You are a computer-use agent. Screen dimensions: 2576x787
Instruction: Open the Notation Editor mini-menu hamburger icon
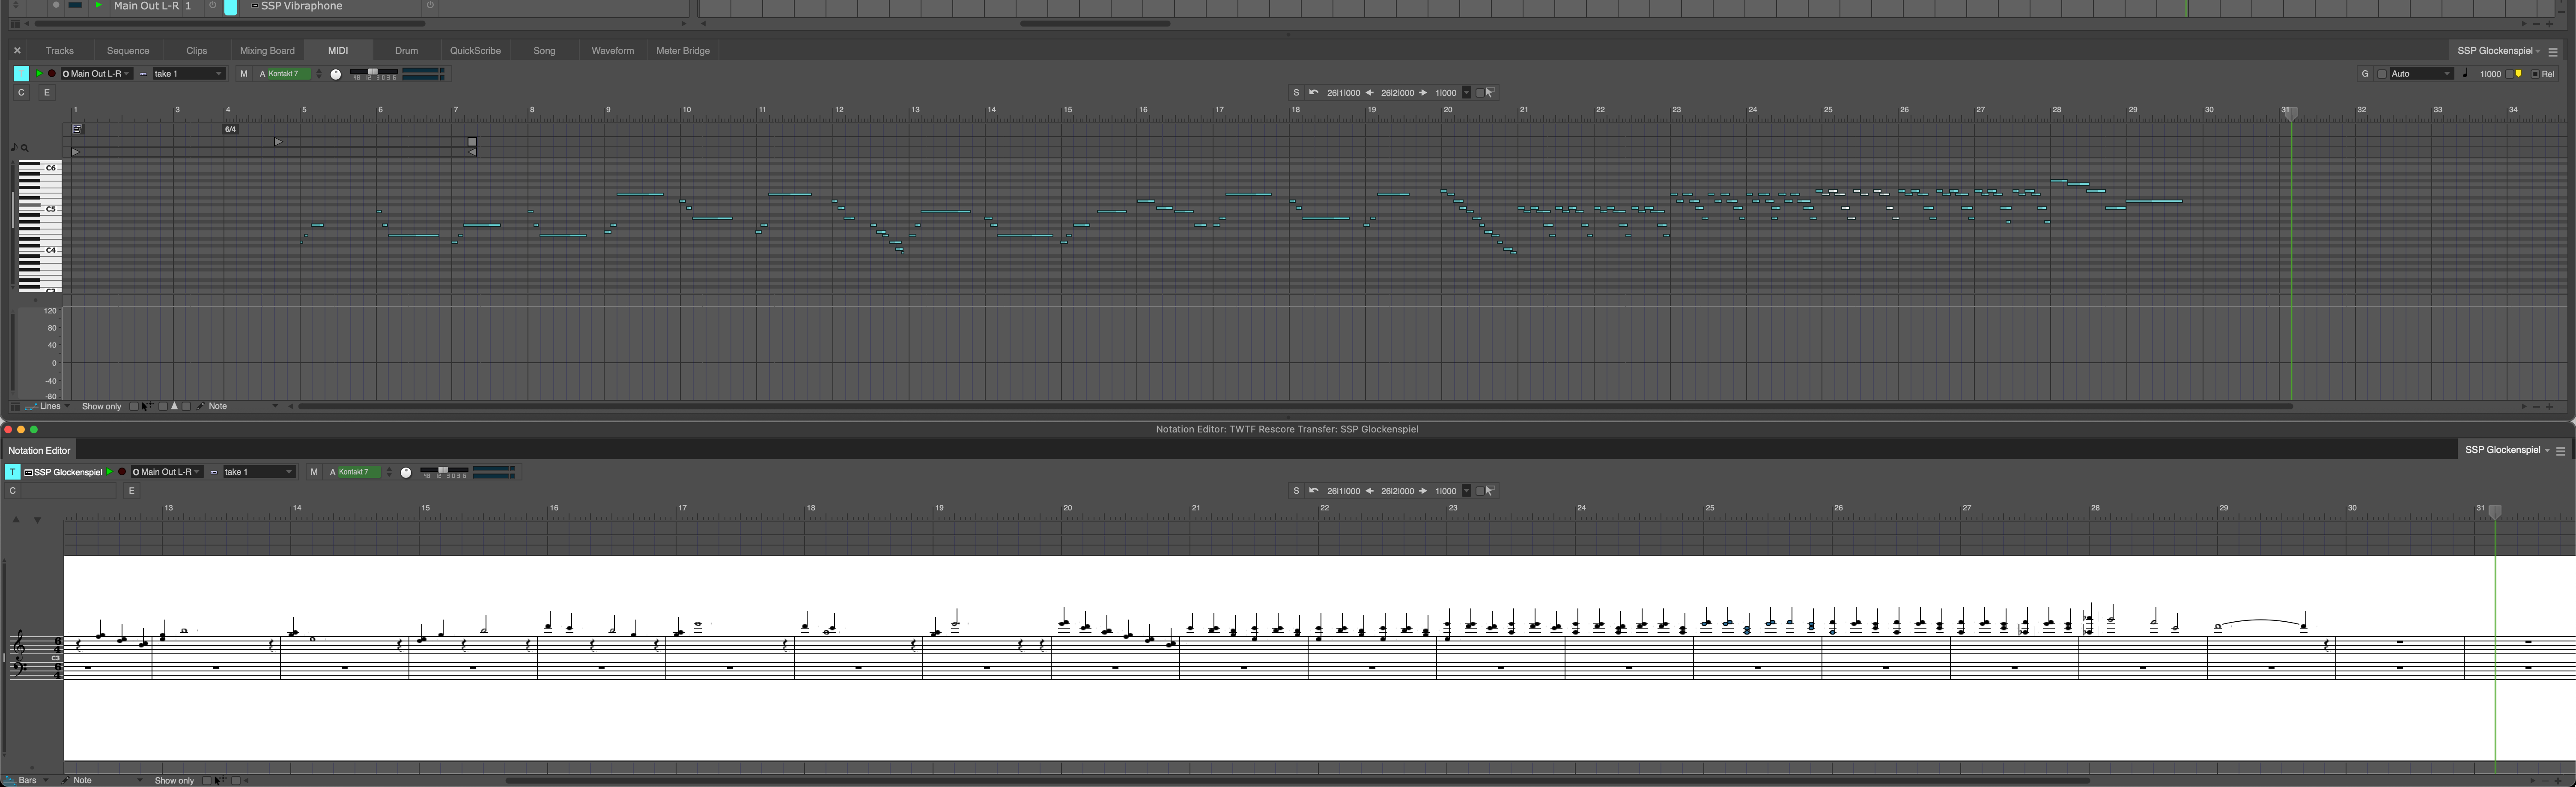pyautogui.click(x=2561, y=451)
